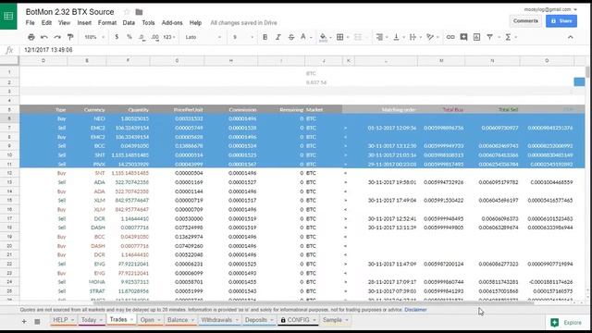This screenshot has width=592, height=333.
Task: Open more number formats dropdown
Action: 169,37
